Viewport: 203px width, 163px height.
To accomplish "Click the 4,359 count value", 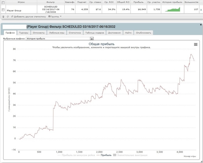I will coord(85,10).
